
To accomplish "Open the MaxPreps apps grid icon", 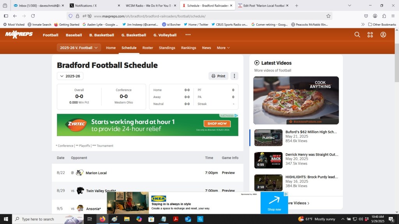I will point(370,35).
